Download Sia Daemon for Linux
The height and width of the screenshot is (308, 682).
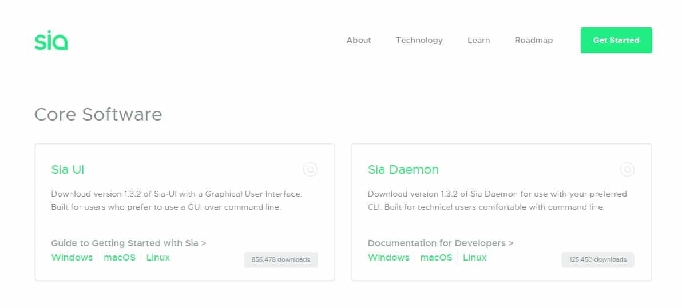pyautogui.click(x=474, y=258)
